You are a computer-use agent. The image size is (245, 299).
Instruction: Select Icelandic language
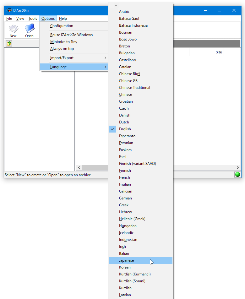(141, 233)
